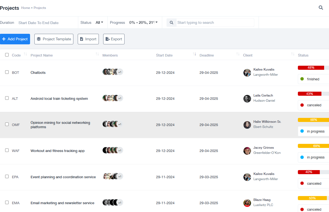Click the search magnifier icon at top right

pos(321,8)
